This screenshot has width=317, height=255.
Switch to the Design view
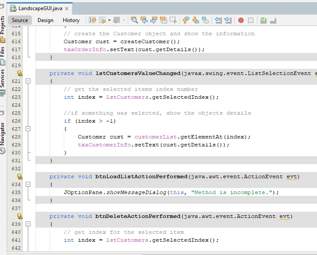(46, 20)
